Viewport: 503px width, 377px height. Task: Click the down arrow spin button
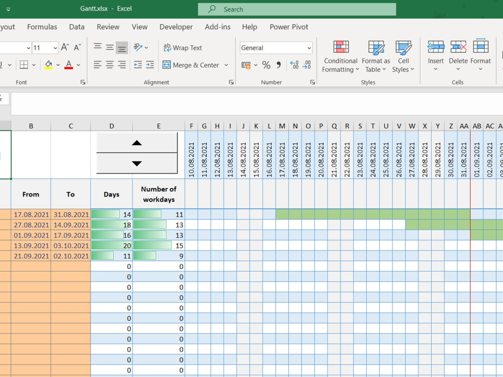point(137,163)
